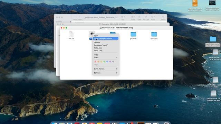Select Compress "Install" menu option
The height and width of the screenshot is (124, 221).
pyautogui.click(x=101, y=45)
